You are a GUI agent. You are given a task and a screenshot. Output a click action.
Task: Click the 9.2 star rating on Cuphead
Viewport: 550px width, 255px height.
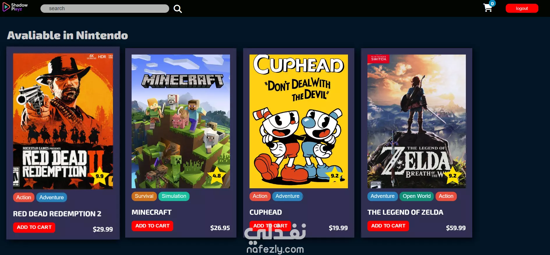click(x=335, y=176)
